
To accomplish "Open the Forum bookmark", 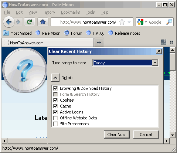I will click(x=73, y=33).
